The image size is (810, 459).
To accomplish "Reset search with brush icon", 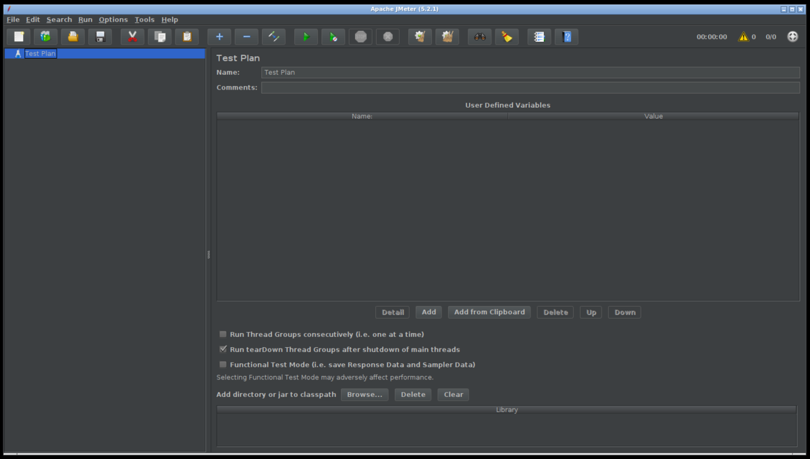I will click(507, 36).
